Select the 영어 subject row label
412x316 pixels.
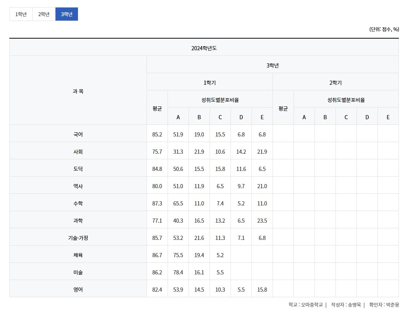(78, 289)
